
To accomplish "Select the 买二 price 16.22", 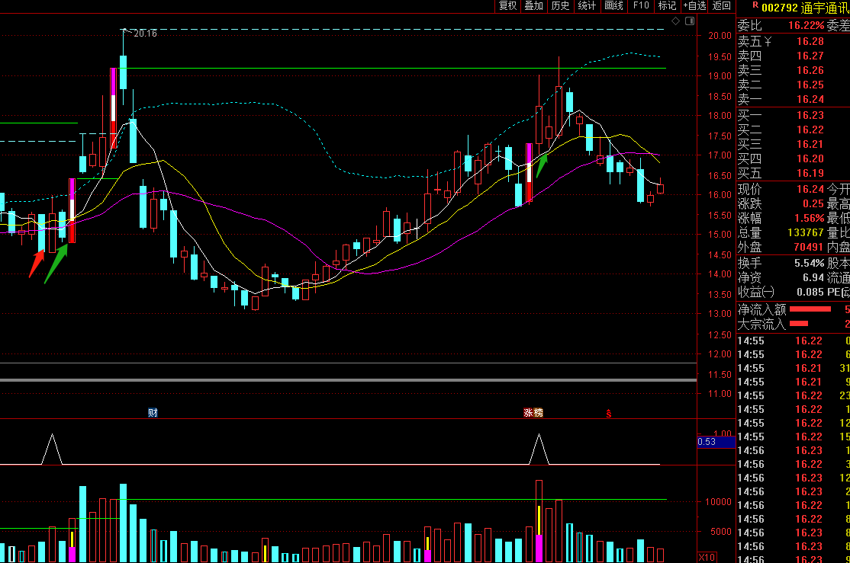I will click(x=810, y=130).
